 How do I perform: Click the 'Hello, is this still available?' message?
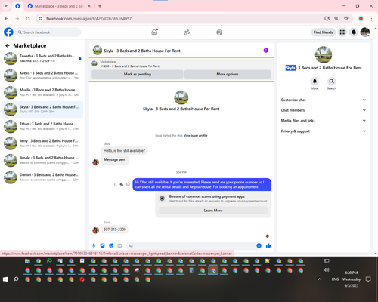tap(124, 150)
